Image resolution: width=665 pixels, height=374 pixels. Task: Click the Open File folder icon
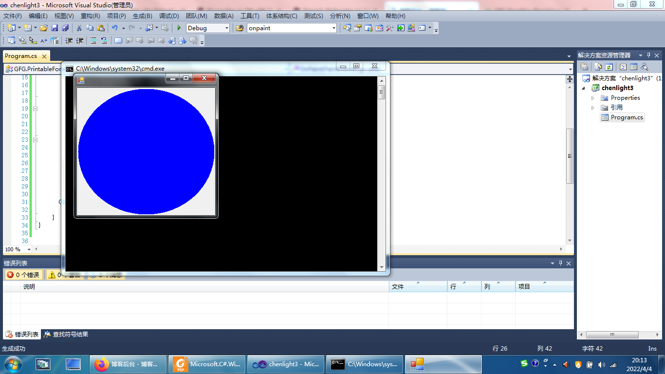(x=44, y=28)
